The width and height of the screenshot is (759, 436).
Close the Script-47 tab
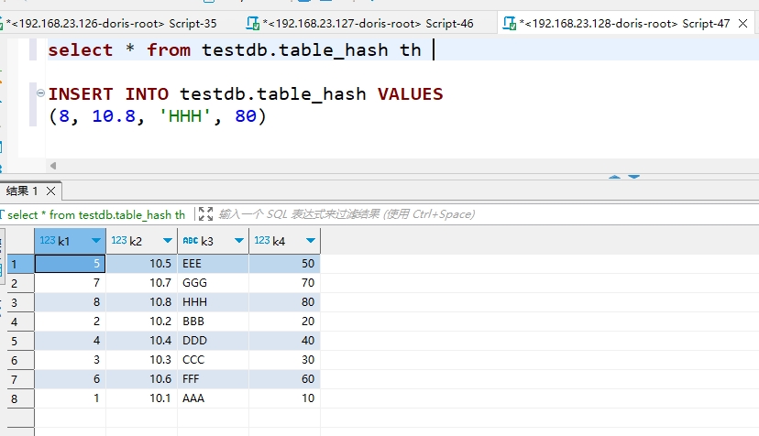tap(743, 23)
